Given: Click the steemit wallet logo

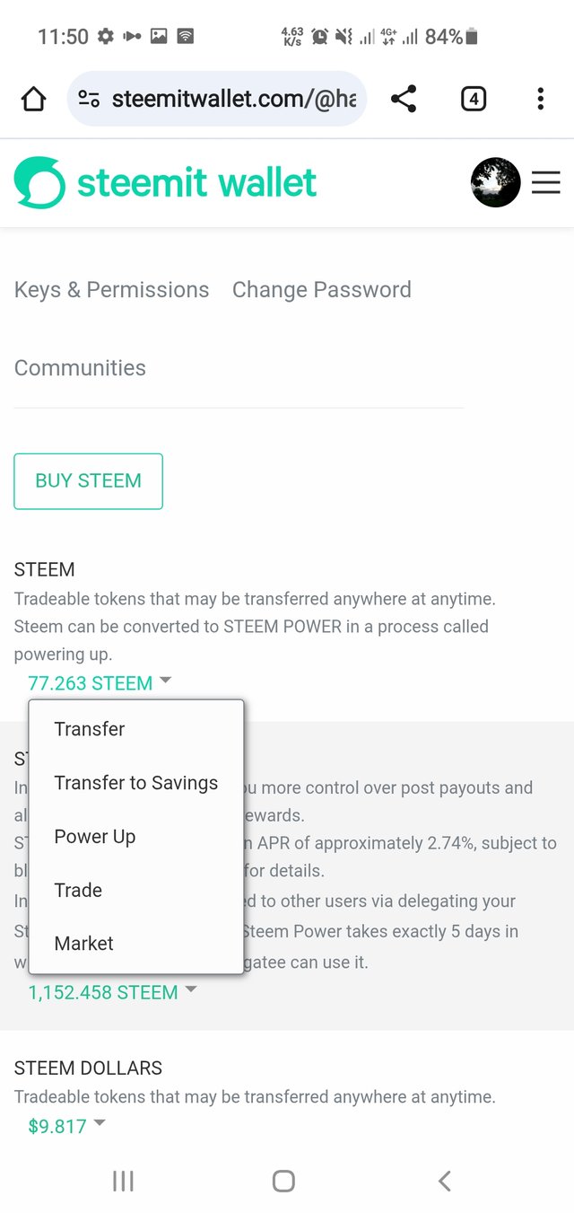Looking at the screenshot, I should point(166,183).
